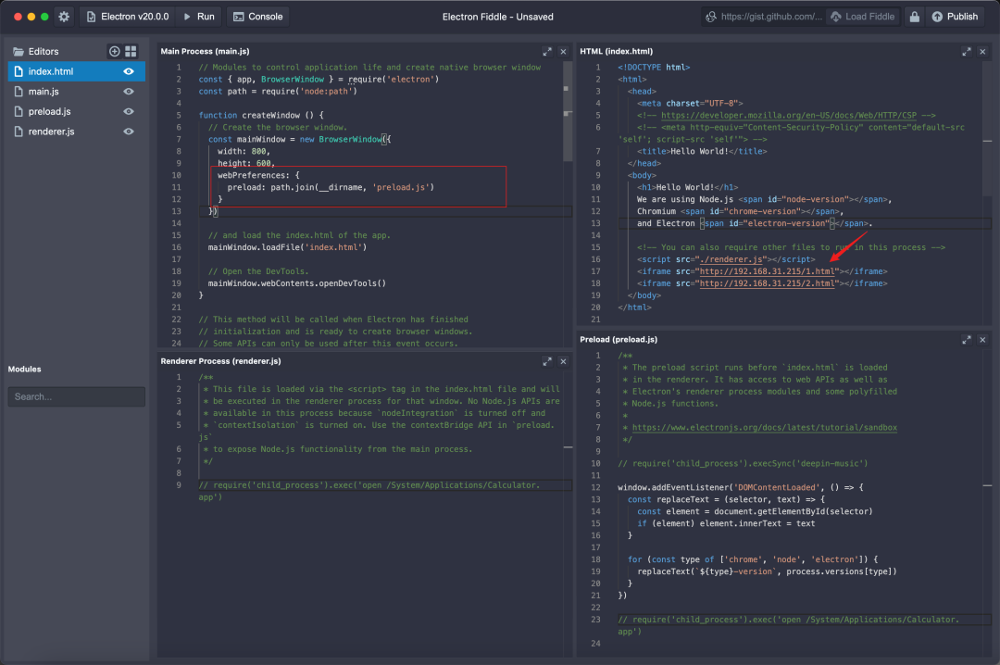Publish the fiddle to gist
Viewport: 1000px width, 665px height.
[x=955, y=17]
